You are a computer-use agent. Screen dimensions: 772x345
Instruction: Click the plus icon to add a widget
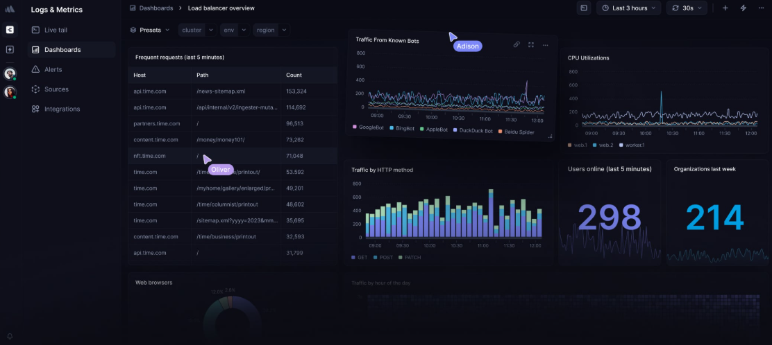pos(725,8)
